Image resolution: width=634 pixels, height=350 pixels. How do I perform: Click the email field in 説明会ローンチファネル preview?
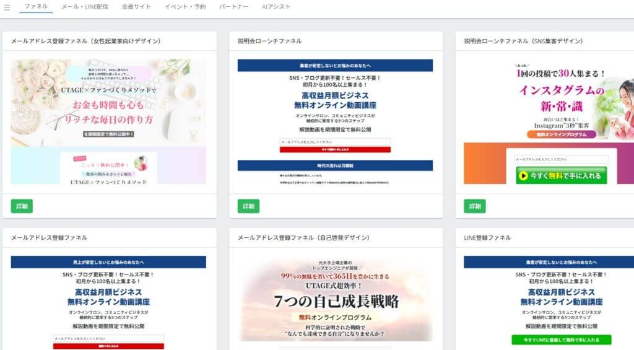tap(335, 142)
